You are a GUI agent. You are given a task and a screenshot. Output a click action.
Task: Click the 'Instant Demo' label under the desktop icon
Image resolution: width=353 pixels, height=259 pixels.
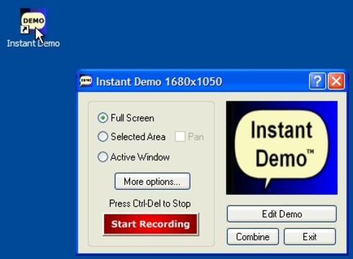[x=33, y=43]
